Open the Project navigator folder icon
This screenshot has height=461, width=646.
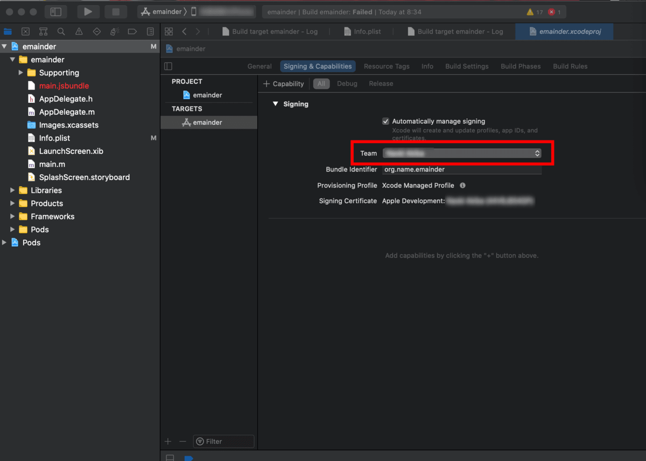8,32
